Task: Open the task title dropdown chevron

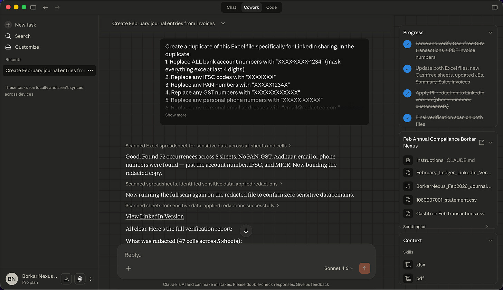Action: click(x=223, y=23)
